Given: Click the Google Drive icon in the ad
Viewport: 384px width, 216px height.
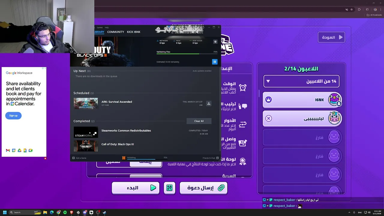Looking at the screenshot, I should 19,150.
